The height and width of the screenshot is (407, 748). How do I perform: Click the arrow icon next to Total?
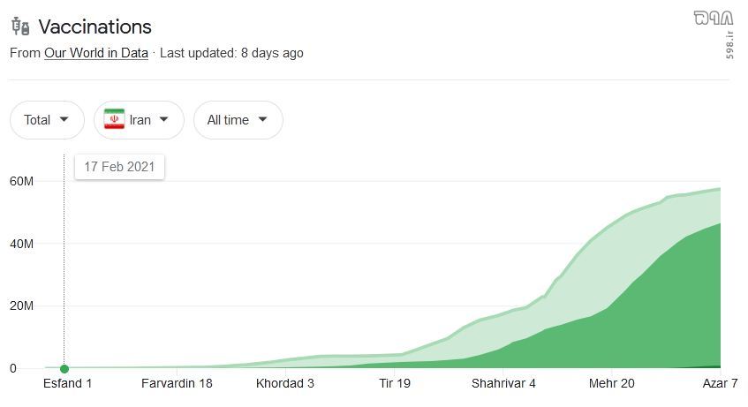pyautogui.click(x=64, y=119)
